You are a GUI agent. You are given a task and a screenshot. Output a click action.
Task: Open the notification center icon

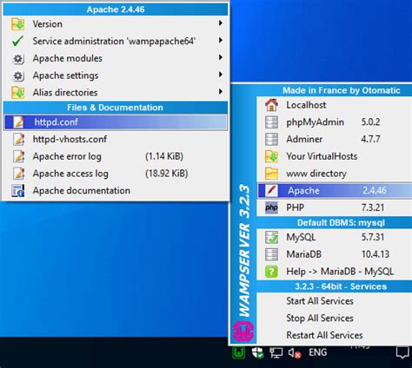tap(402, 352)
